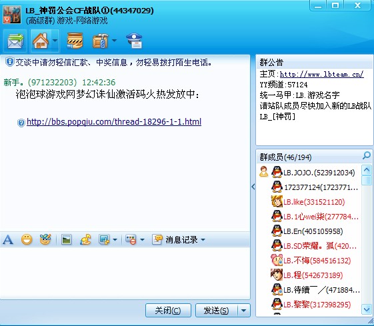Open the group home page icon

(x=41, y=41)
